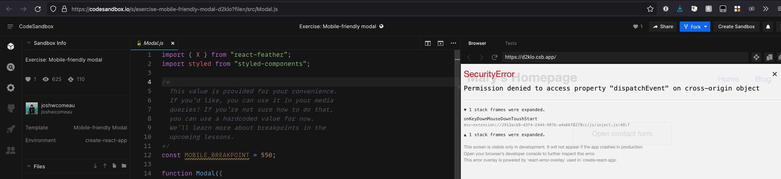Screen dimensions: 781x179
Task: Upload files arrow icon in Files header
Action: (x=105, y=166)
